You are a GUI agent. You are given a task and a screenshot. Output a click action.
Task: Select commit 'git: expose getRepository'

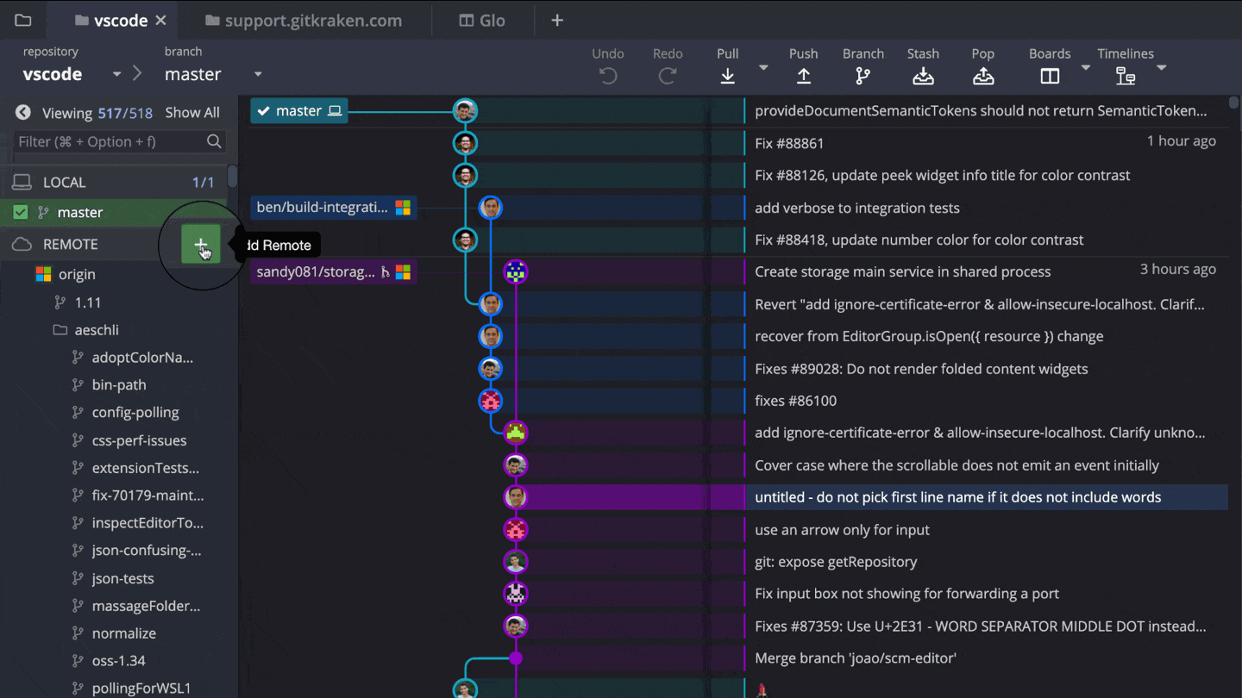pos(836,562)
